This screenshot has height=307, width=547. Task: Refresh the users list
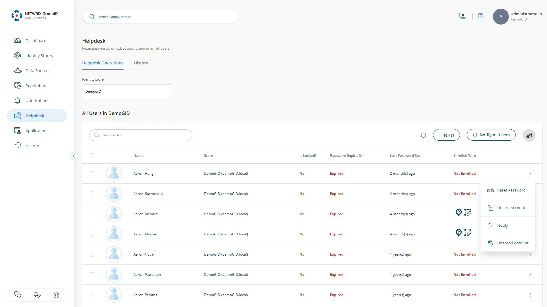coord(423,135)
